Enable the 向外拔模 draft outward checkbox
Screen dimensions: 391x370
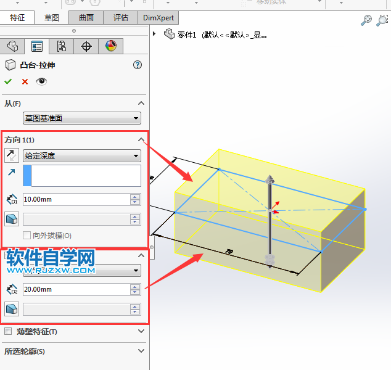pos(27,236)
